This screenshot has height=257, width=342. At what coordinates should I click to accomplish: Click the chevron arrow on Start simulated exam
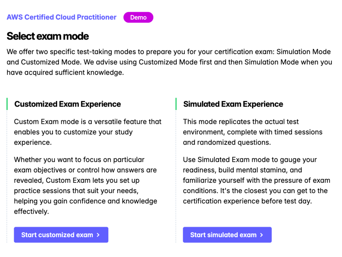click(262, 235)
